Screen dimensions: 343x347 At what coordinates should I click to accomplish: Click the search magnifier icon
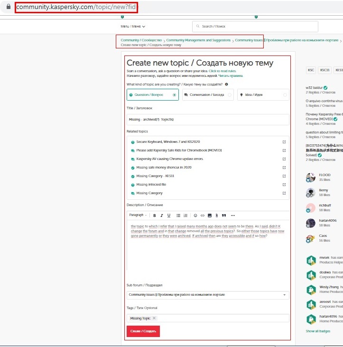198,26
